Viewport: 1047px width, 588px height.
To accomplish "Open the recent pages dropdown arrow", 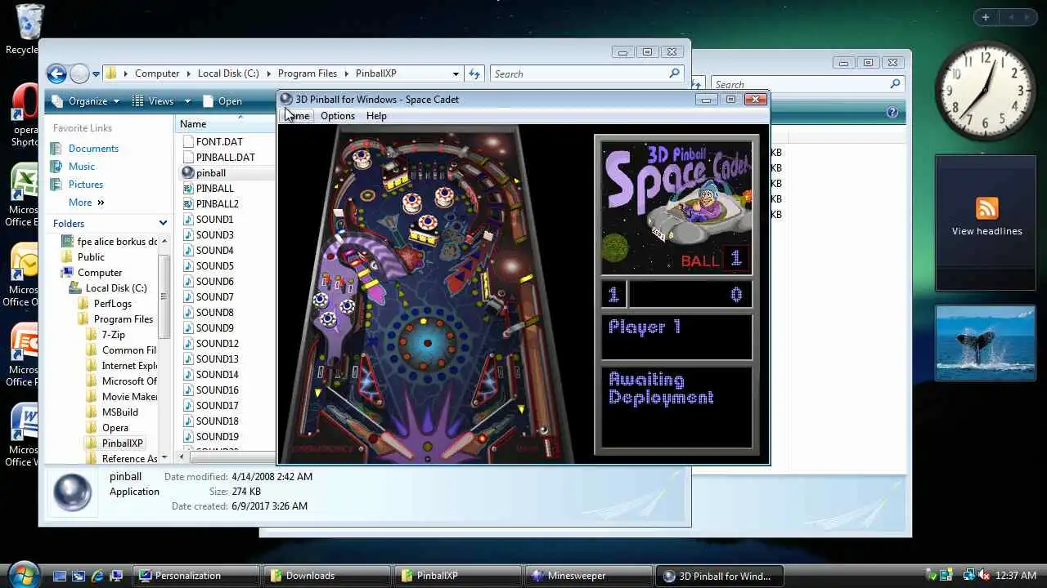I will click(x=96, y=74).
